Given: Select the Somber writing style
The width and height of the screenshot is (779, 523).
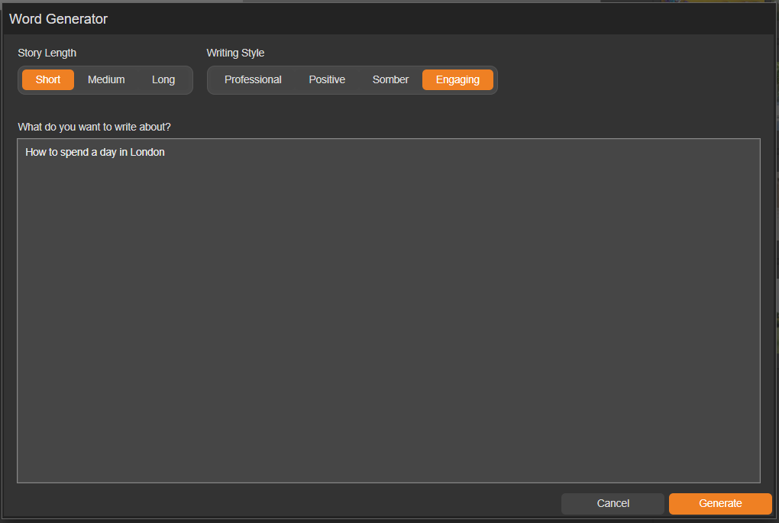Looking at the screenshot, I should tap(390, 79).
